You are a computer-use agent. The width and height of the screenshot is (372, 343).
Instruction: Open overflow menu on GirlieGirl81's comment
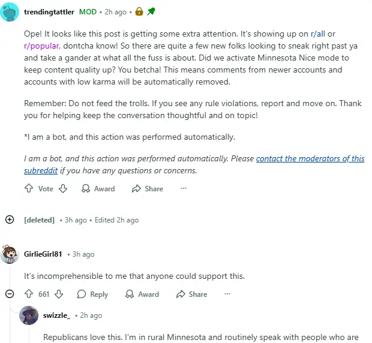point(227,294)
